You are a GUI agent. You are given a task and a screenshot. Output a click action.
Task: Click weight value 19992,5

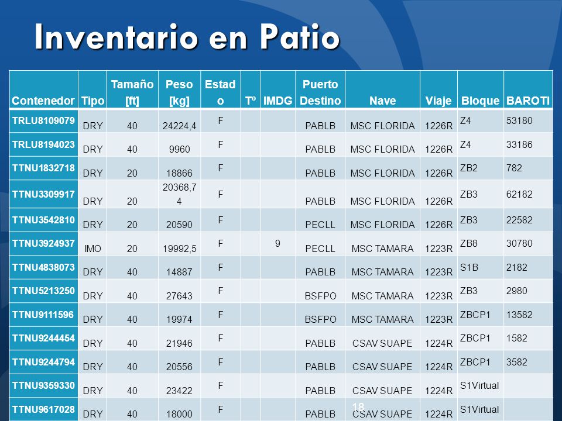click(179, 249)
